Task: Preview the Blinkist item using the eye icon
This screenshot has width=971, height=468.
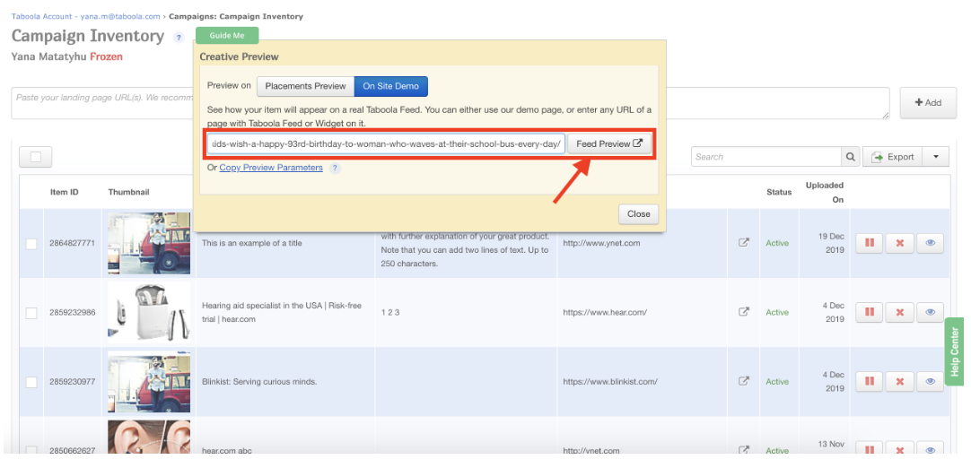Action: coord(930,382)
